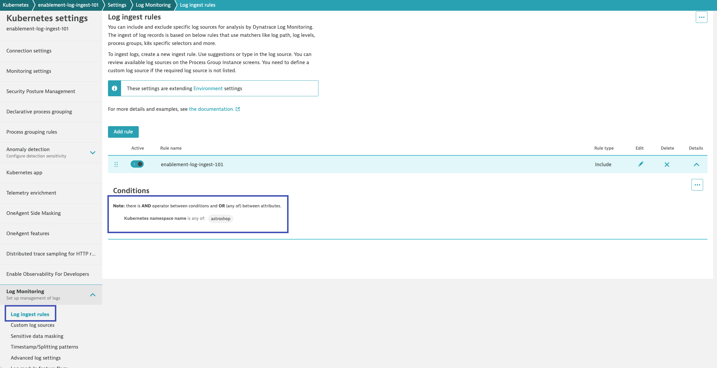Open the more options menu beside the page title
717x368 pixels.
(x=702, y=17)
